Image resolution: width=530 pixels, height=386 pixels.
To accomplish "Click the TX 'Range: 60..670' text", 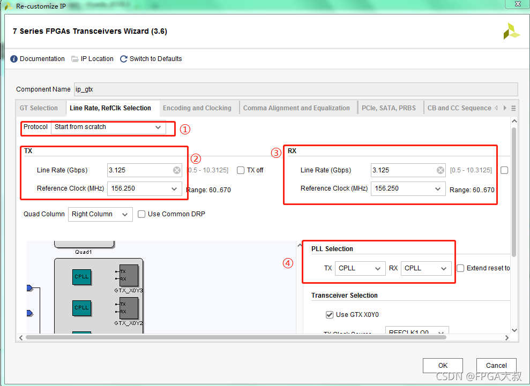I will pyautogui.click(x=208, y=190).
